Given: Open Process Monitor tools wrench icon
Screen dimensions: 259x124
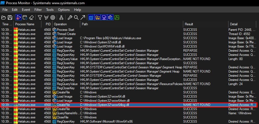Looking at the screenshot, I should (70, 17).
